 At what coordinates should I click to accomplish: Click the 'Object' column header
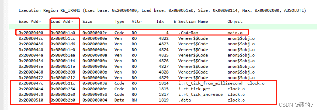(x=235, y=21)
